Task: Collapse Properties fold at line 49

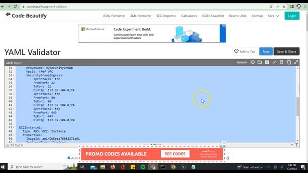Action: [13, 135]
